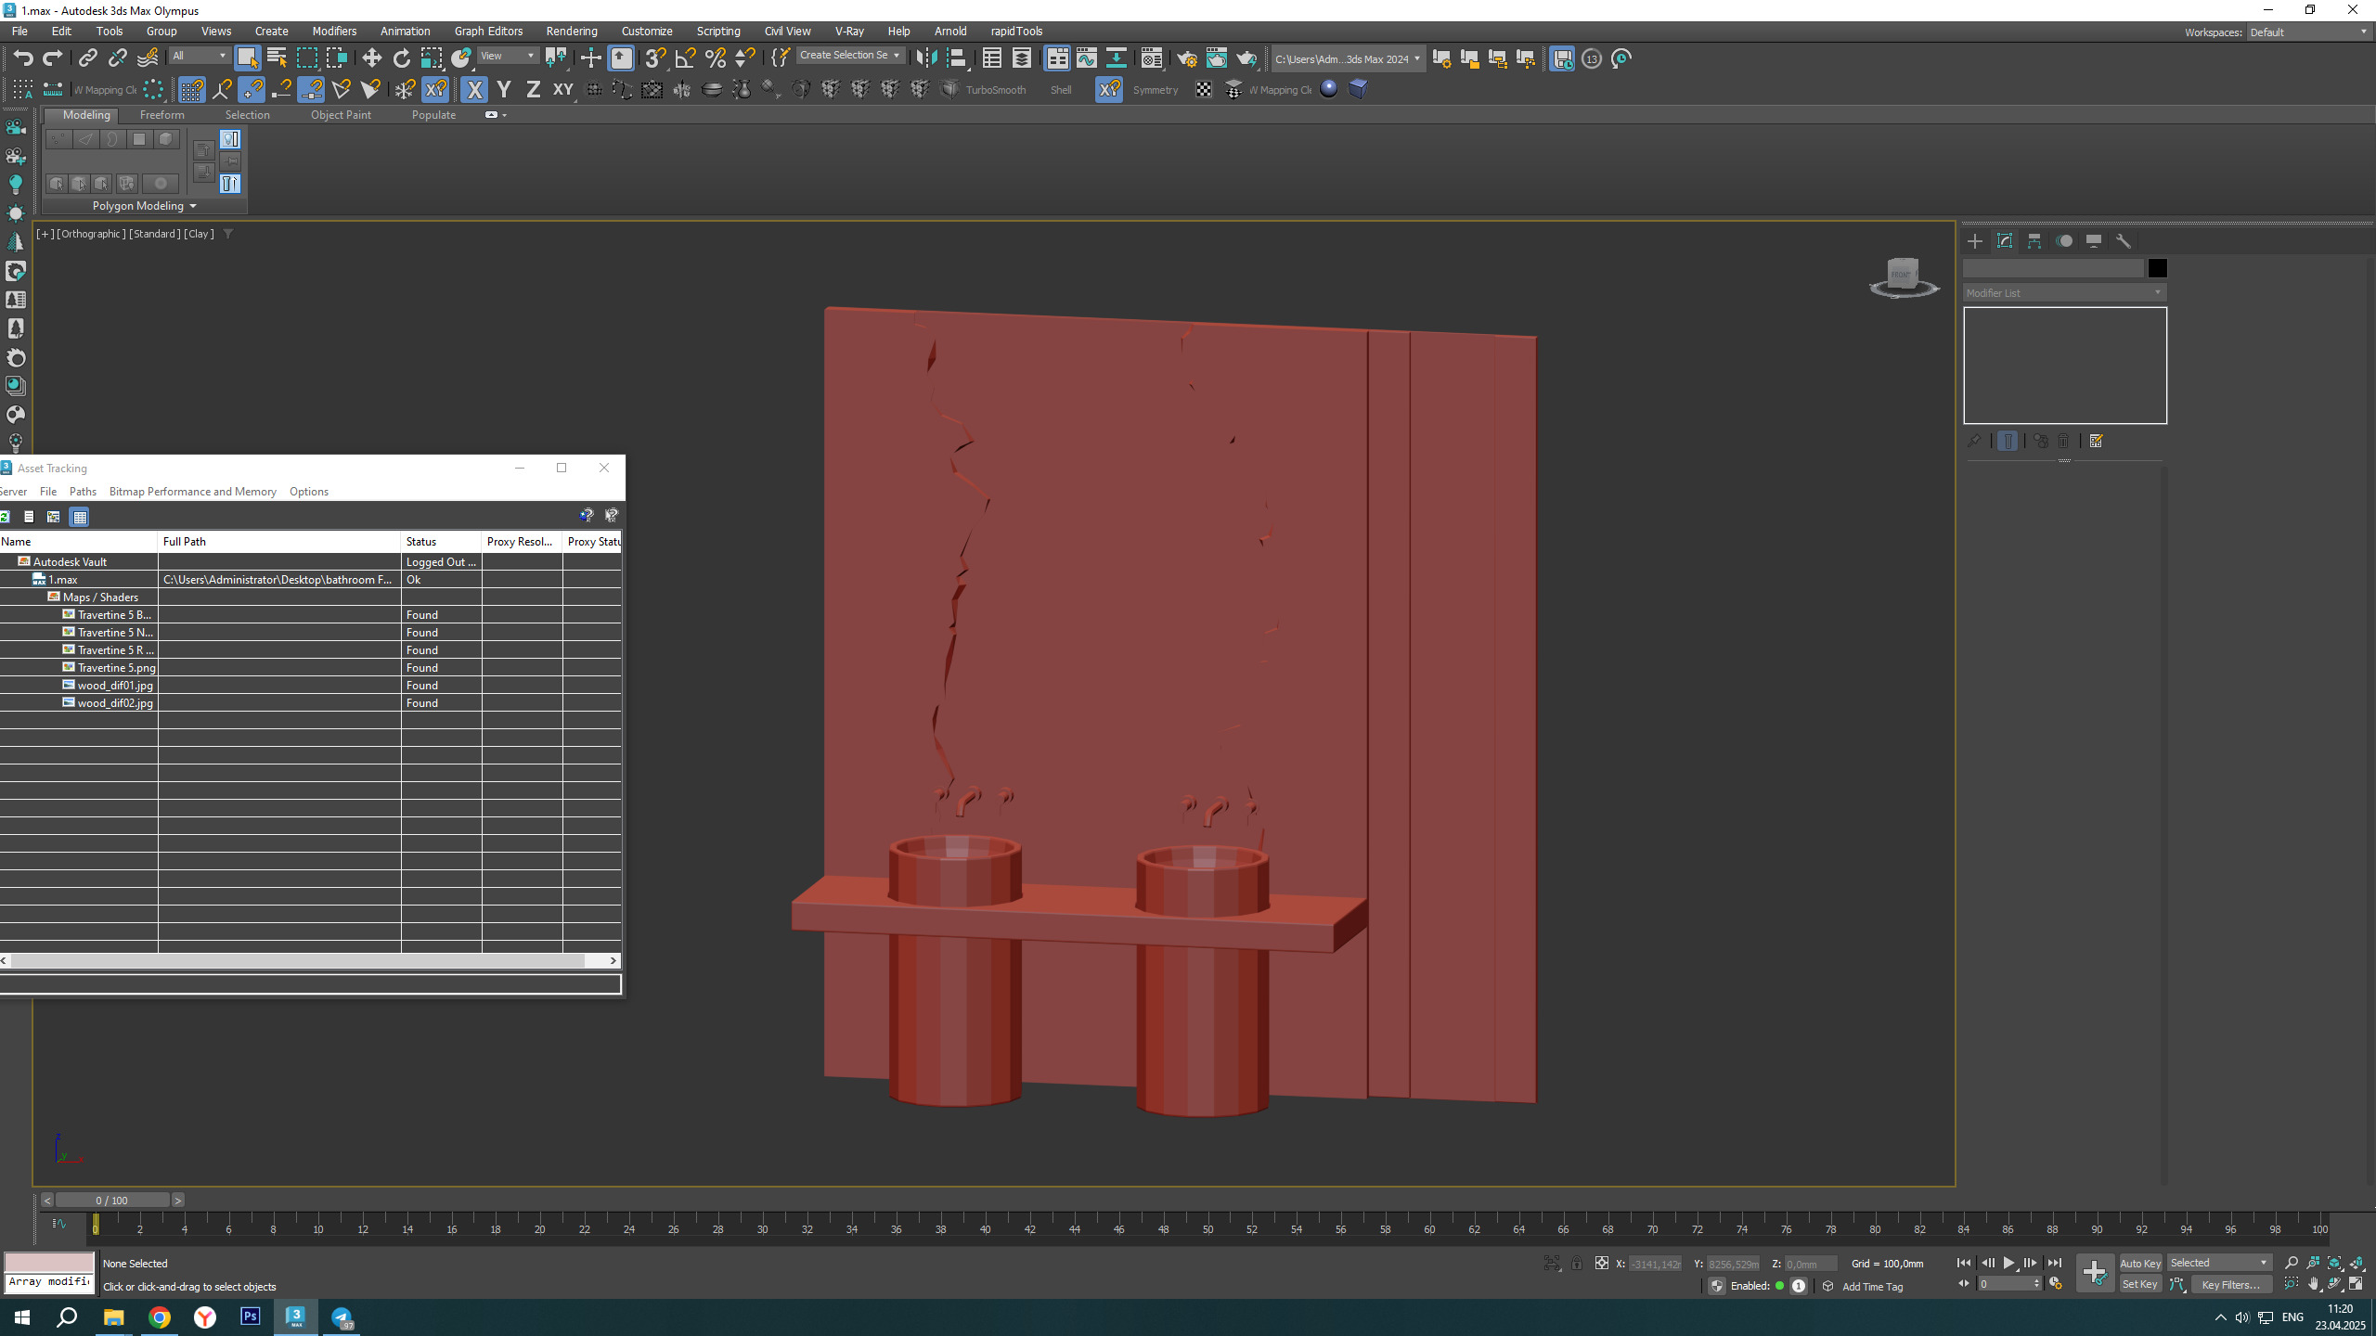Apply the TurboSmooth modifier button
Screen dimensions: 2376x1336
(995, 90)
